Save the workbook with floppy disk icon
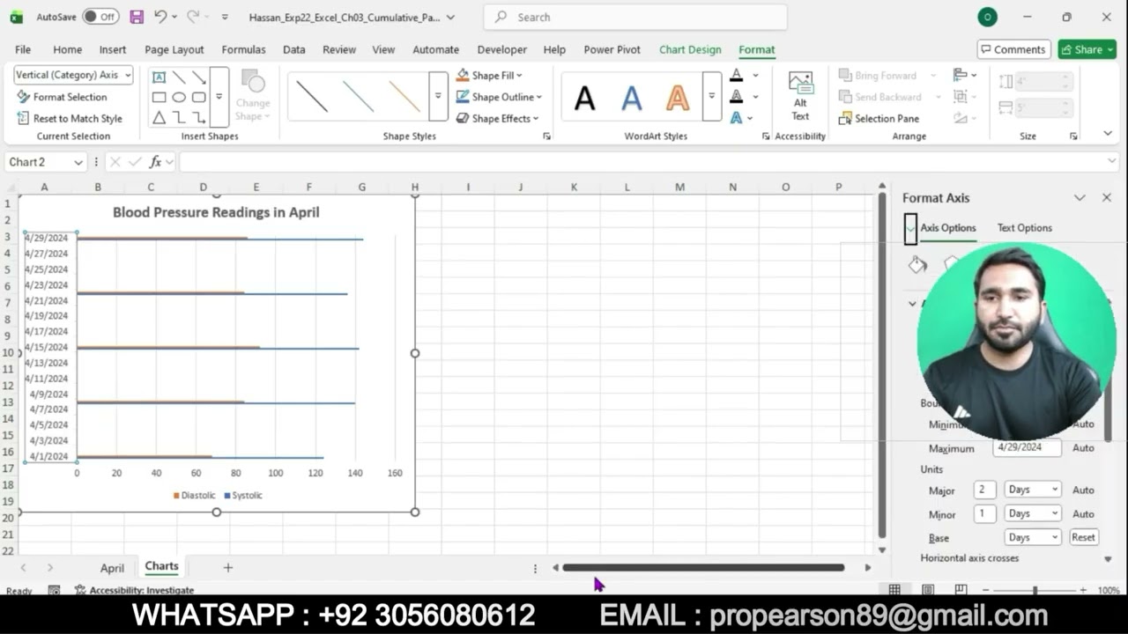 point(137,17)
